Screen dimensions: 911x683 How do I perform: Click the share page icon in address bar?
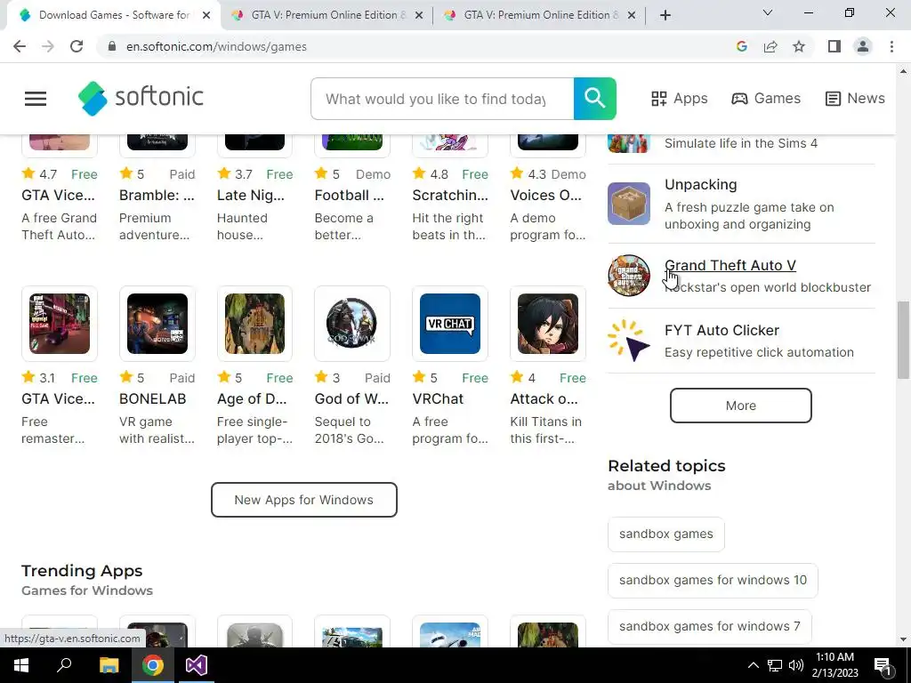click(770, 46)
